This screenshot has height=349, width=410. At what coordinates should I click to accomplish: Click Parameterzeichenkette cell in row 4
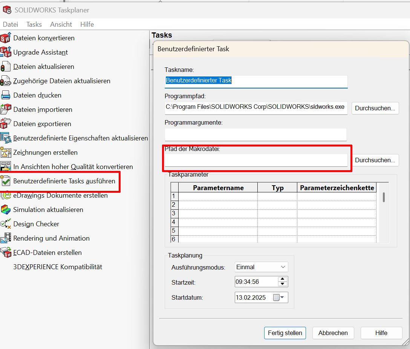(x=337, y=222)
